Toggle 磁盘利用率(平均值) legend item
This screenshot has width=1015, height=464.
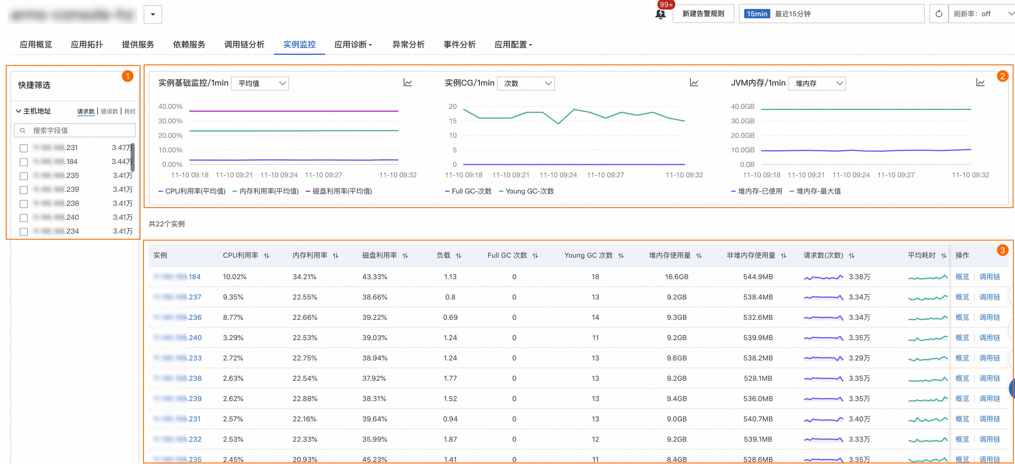click(339, 192)
